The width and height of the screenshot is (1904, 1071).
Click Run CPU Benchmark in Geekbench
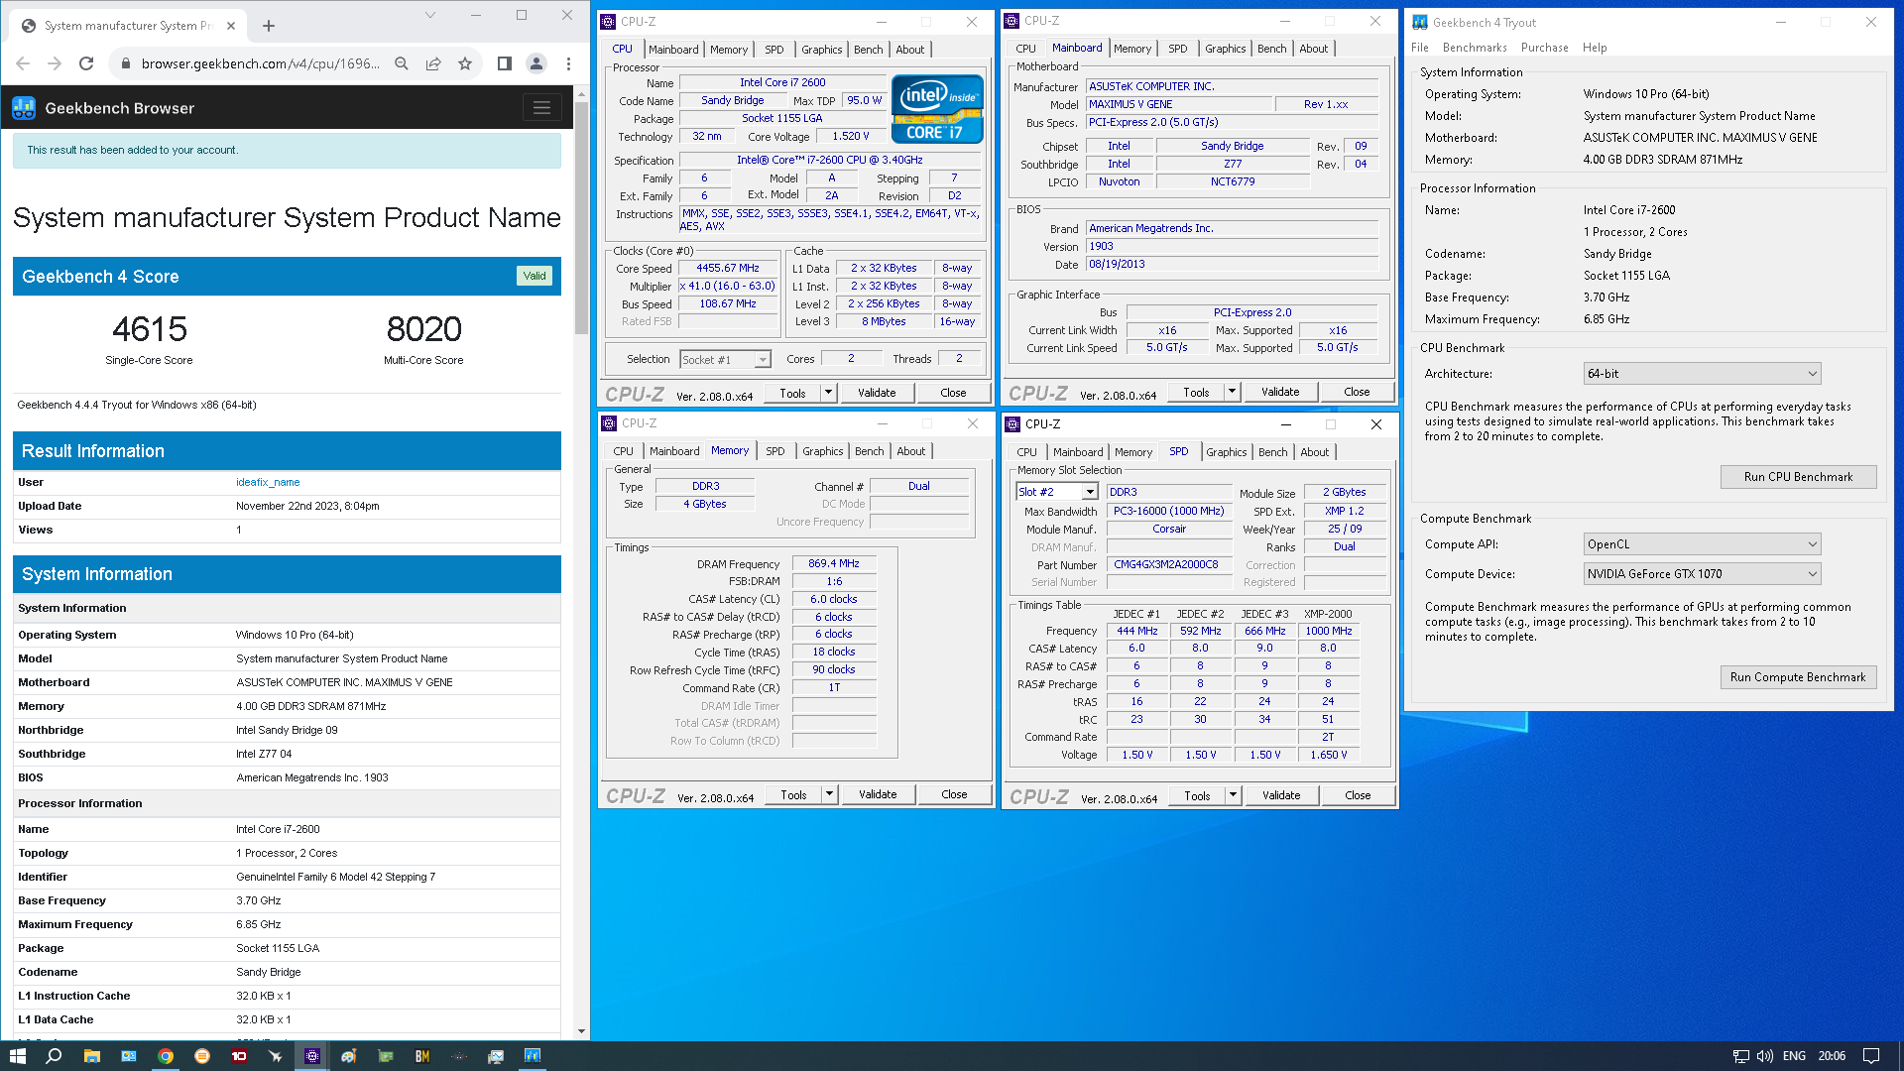[x=1798, y=477]
